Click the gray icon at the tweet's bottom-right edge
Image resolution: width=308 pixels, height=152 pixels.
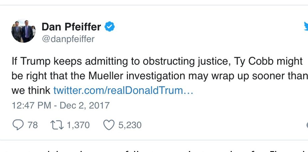click(x=307, y=125)
